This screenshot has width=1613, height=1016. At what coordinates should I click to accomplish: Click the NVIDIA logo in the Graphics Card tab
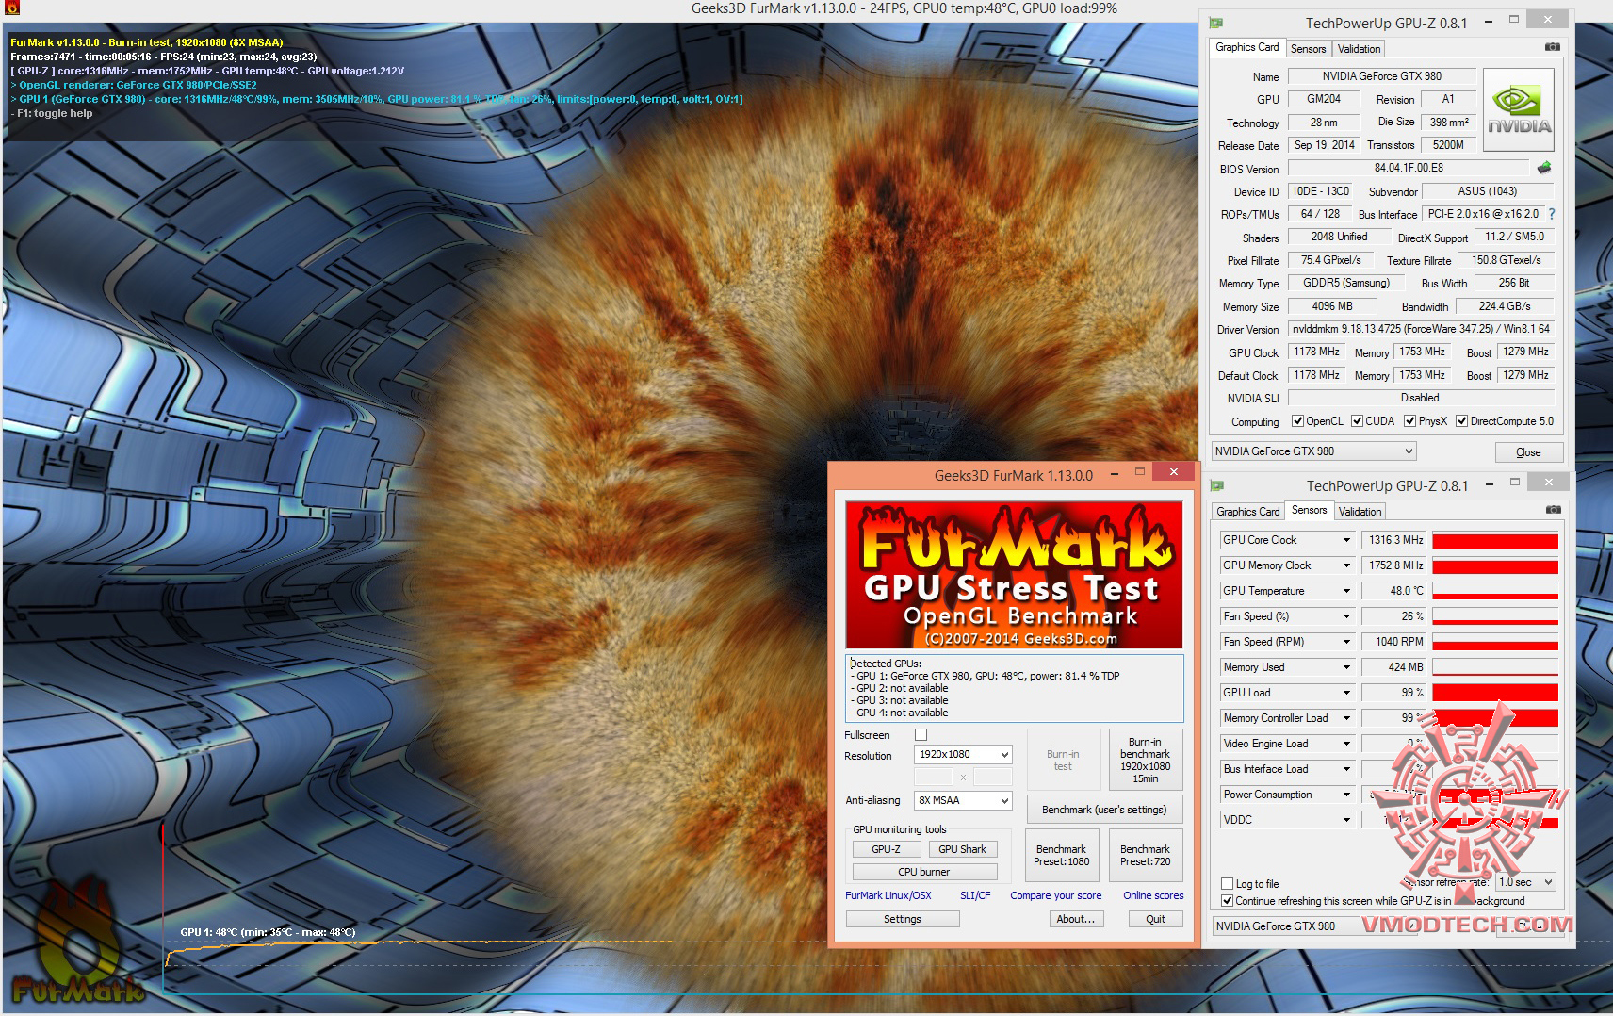tap(1519, 110)
